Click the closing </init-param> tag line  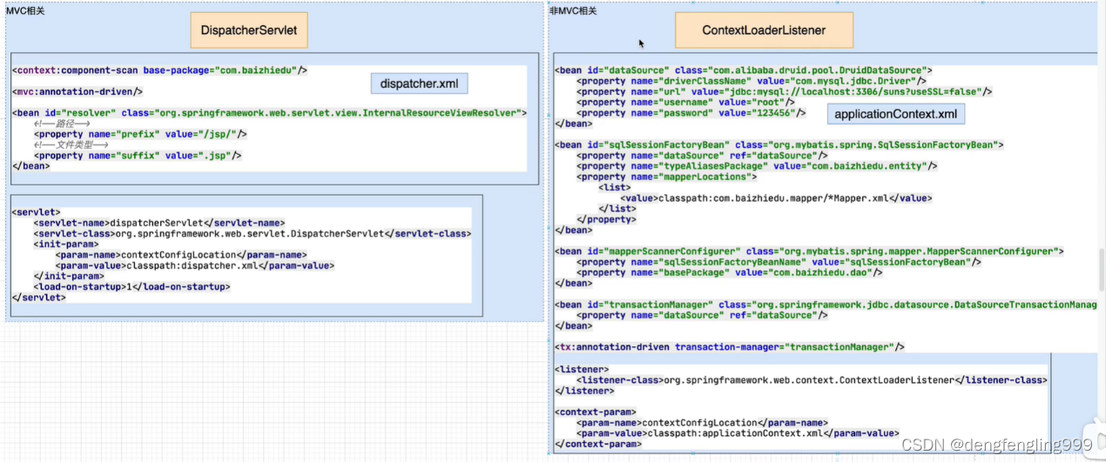(x=69, y=277)
